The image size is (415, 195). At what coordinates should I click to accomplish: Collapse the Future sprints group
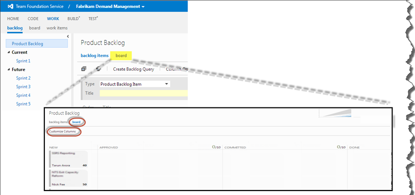pyautogui.click(x=9, y=70)
